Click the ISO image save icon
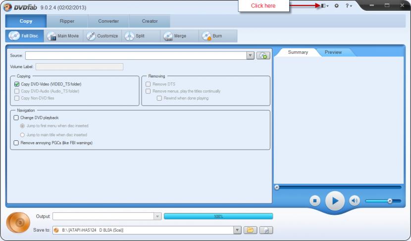 [x=266, y=230]
